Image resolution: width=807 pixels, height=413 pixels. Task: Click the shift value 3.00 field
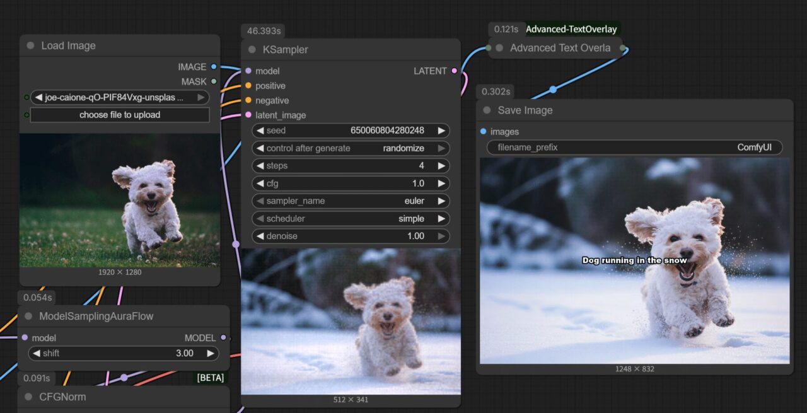pos(124,353)
